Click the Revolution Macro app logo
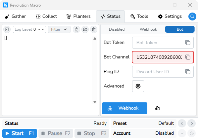Screen dimensions: 198x140 click(x=6, y=5)
